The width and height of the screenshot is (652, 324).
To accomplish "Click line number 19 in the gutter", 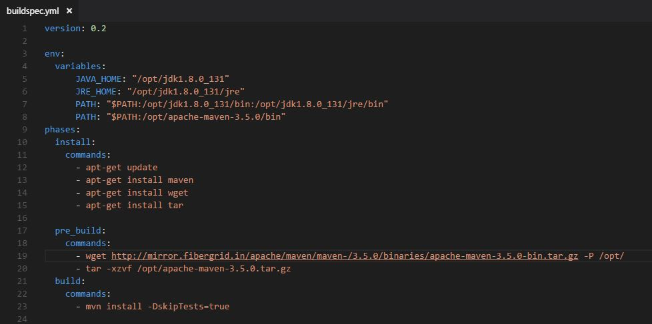I will pyautogui.click(x=23, y=256).
